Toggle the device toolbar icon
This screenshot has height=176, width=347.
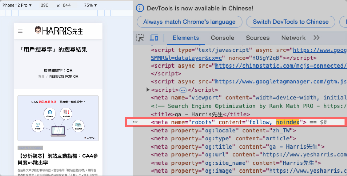click(x=154, y=38)
